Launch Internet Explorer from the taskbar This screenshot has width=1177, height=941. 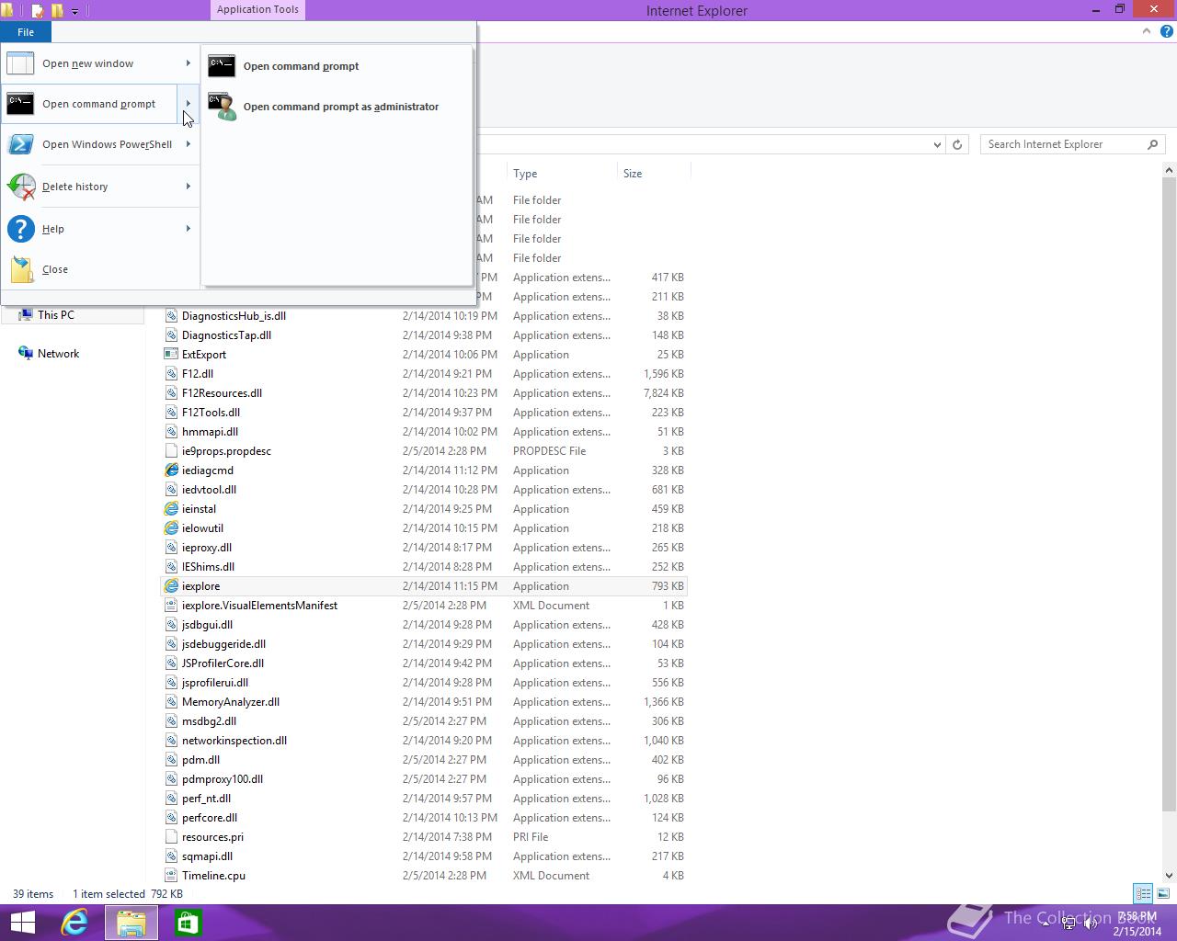click(75, 923)
